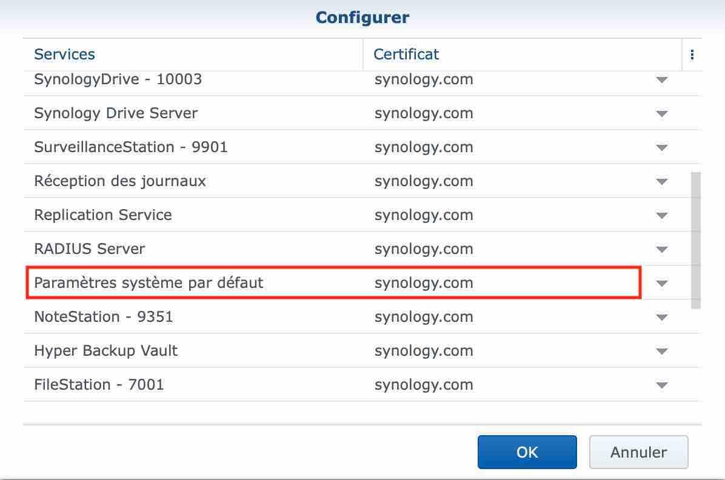
Task: Click the vertical scrollbar thumb
Action: [x=695, y=240]
